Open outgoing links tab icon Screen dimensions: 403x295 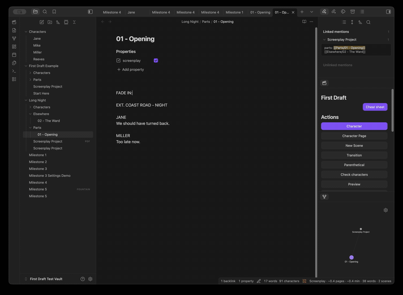(334, 12)
